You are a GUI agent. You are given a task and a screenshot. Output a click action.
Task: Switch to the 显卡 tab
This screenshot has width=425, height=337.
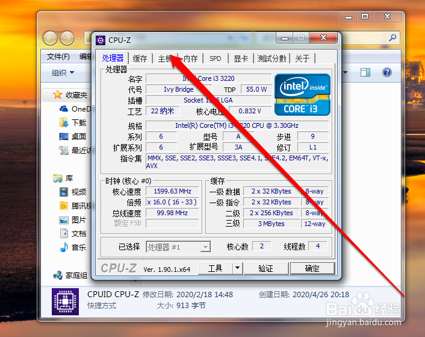pyautogui.click(x=241, y=58)
